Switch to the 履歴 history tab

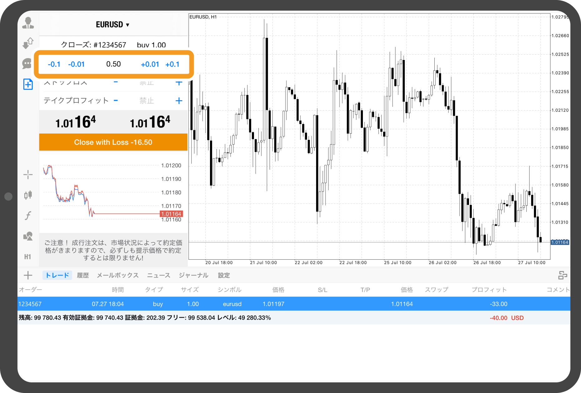click(83, 275)
